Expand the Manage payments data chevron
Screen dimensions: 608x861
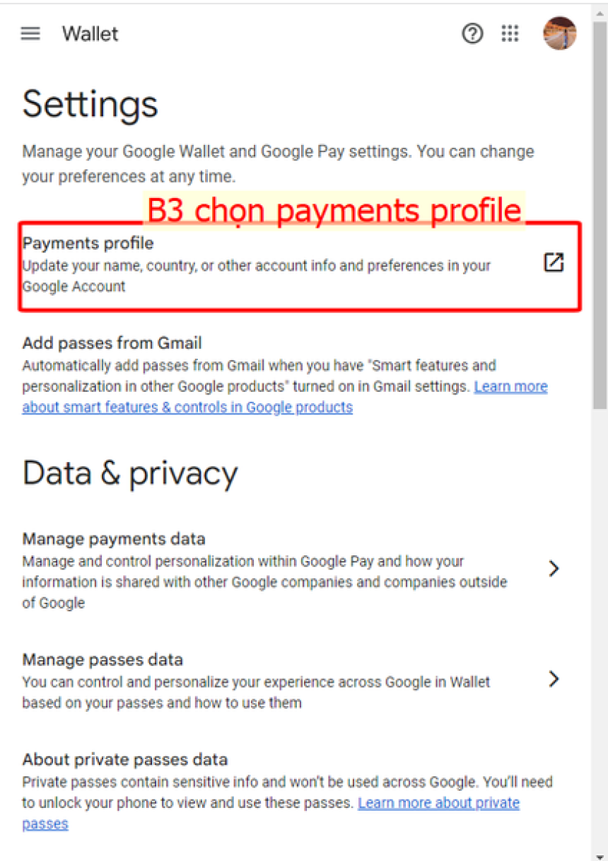(554, 568)
